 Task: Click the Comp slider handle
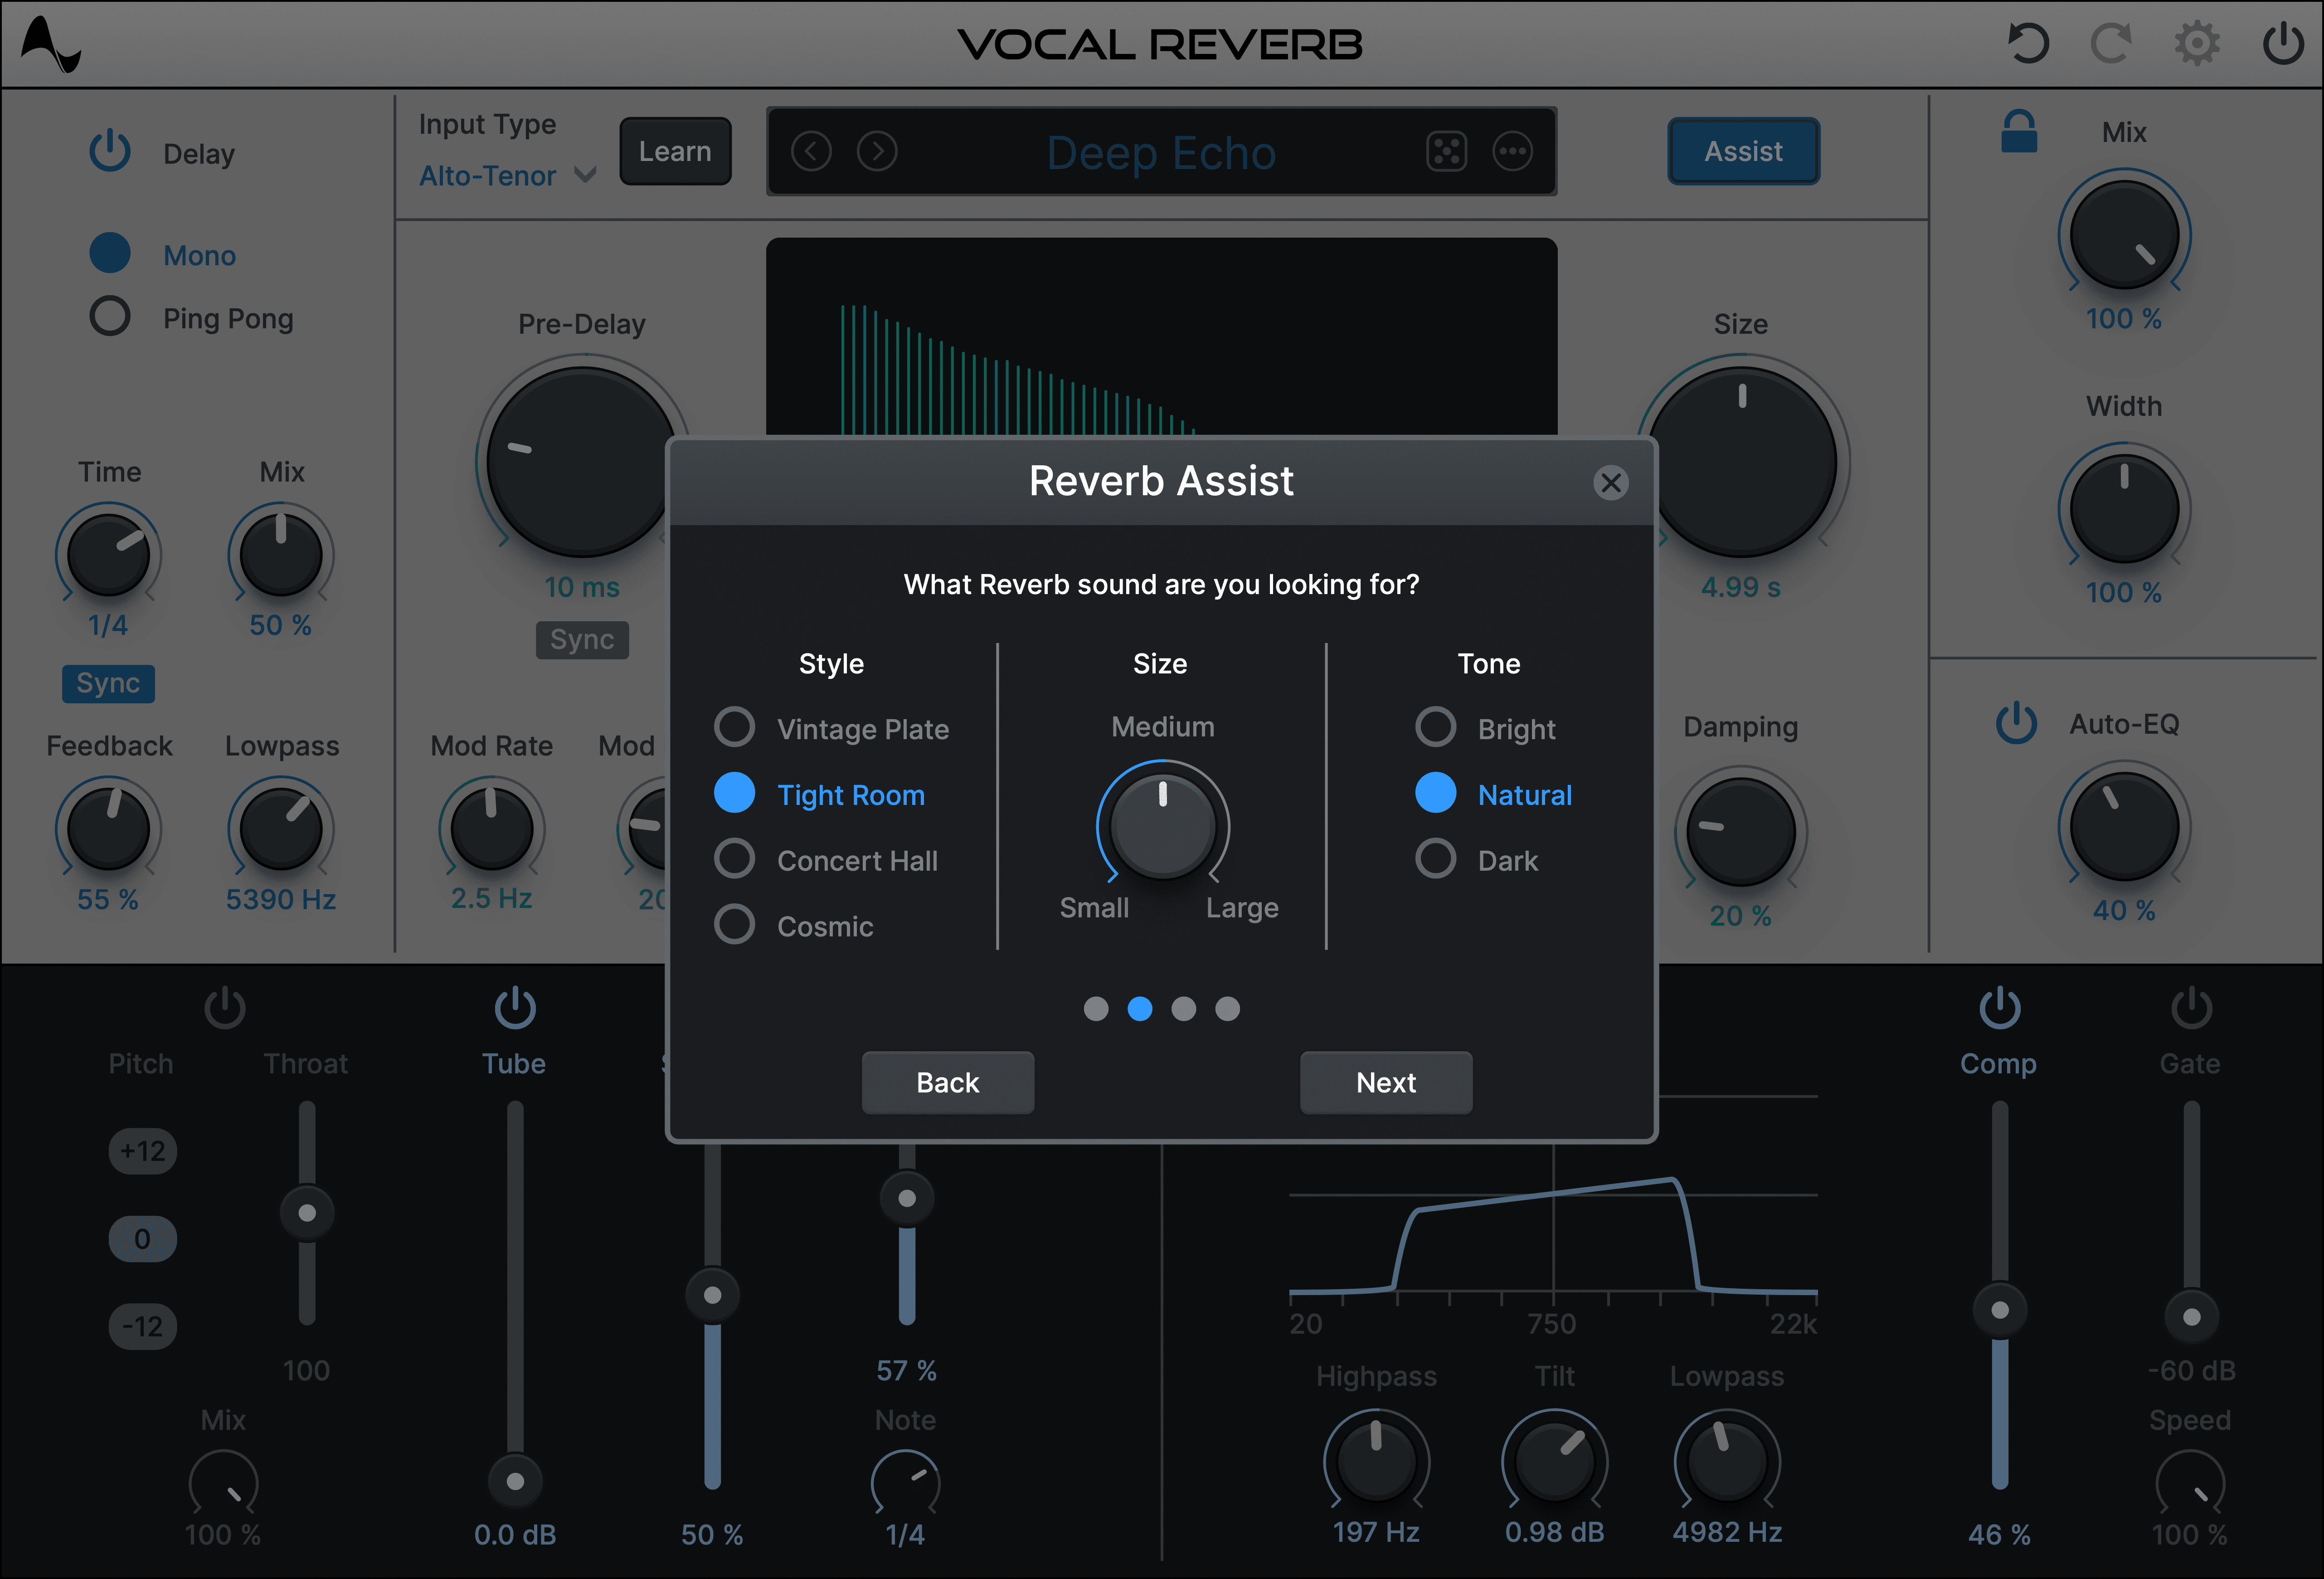click(2000, 1309)
